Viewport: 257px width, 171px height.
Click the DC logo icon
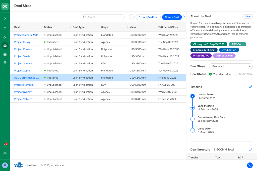click(5, 6)
